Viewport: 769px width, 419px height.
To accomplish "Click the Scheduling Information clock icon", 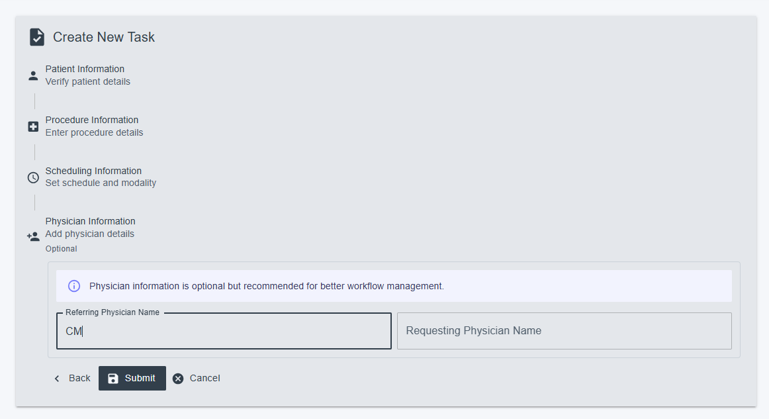I will coord(33,177).
